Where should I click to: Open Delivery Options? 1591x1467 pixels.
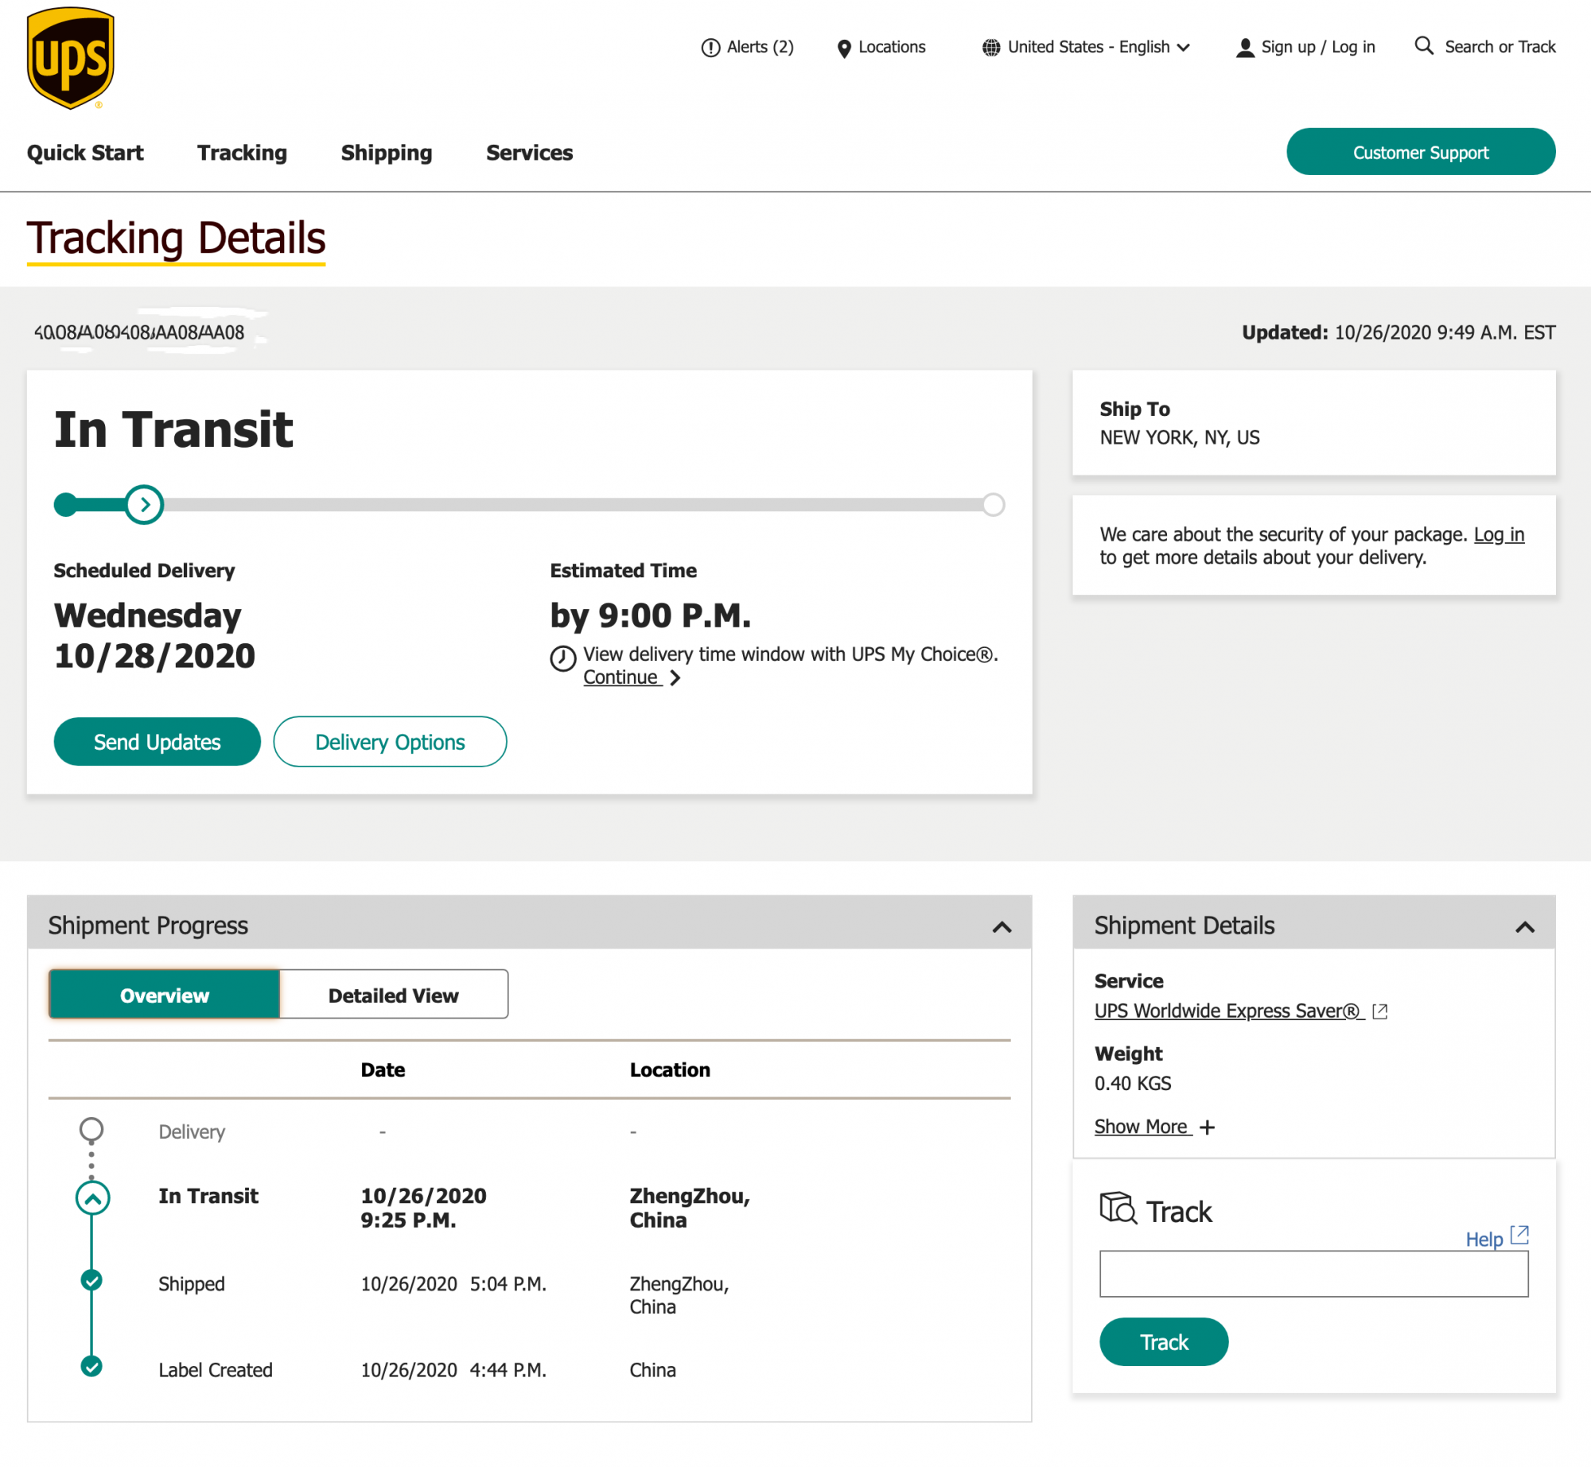pyautogui.click(x=391, y=742)
